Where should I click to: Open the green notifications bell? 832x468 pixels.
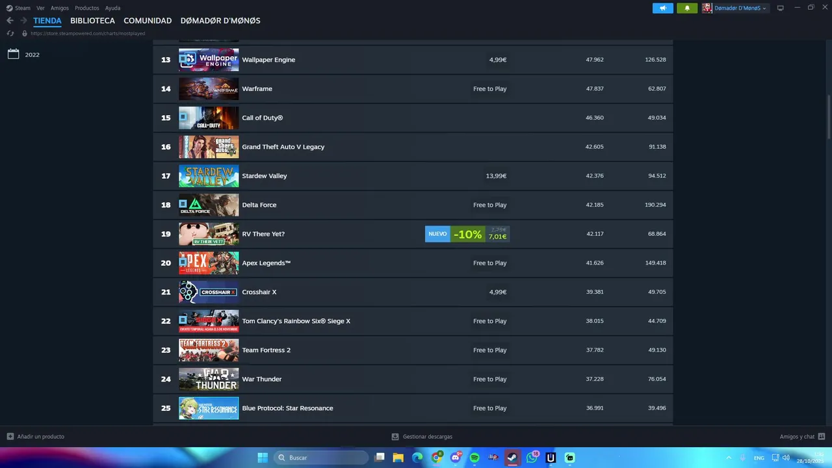point(687,8)
